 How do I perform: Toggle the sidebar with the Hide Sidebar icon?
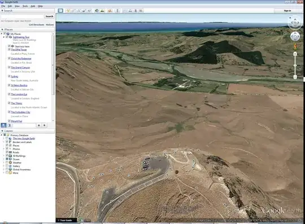pyautogui.click(x=60, y=11)
